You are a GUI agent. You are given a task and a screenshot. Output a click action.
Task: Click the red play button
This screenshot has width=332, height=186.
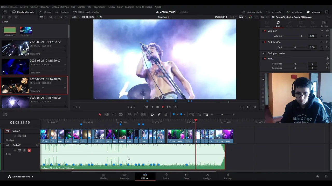pos(163,107)
